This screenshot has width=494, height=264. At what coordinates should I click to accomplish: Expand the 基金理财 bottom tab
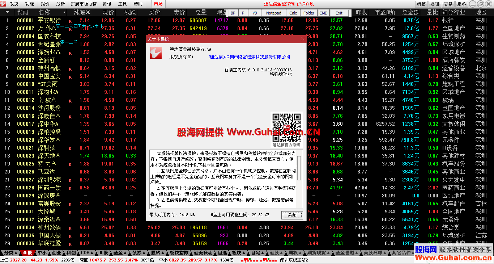click(x=346, y=253)
